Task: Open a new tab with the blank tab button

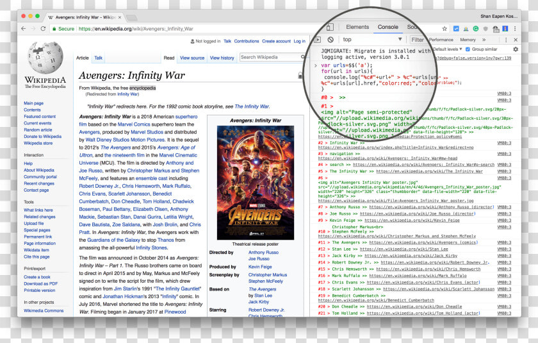Action: [x=131, y=17]
